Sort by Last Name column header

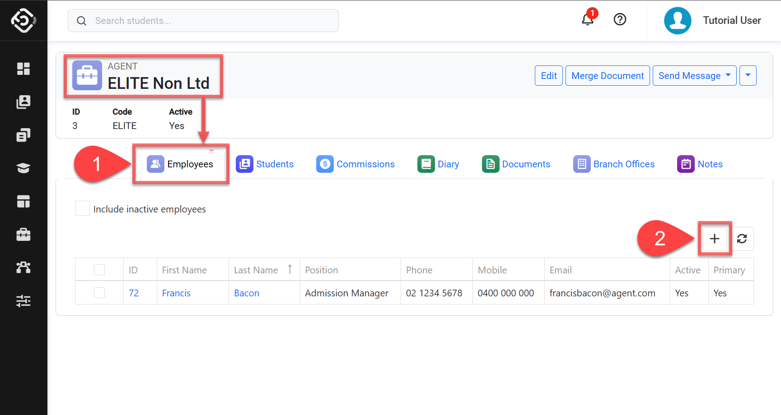(x=256, y=270)
